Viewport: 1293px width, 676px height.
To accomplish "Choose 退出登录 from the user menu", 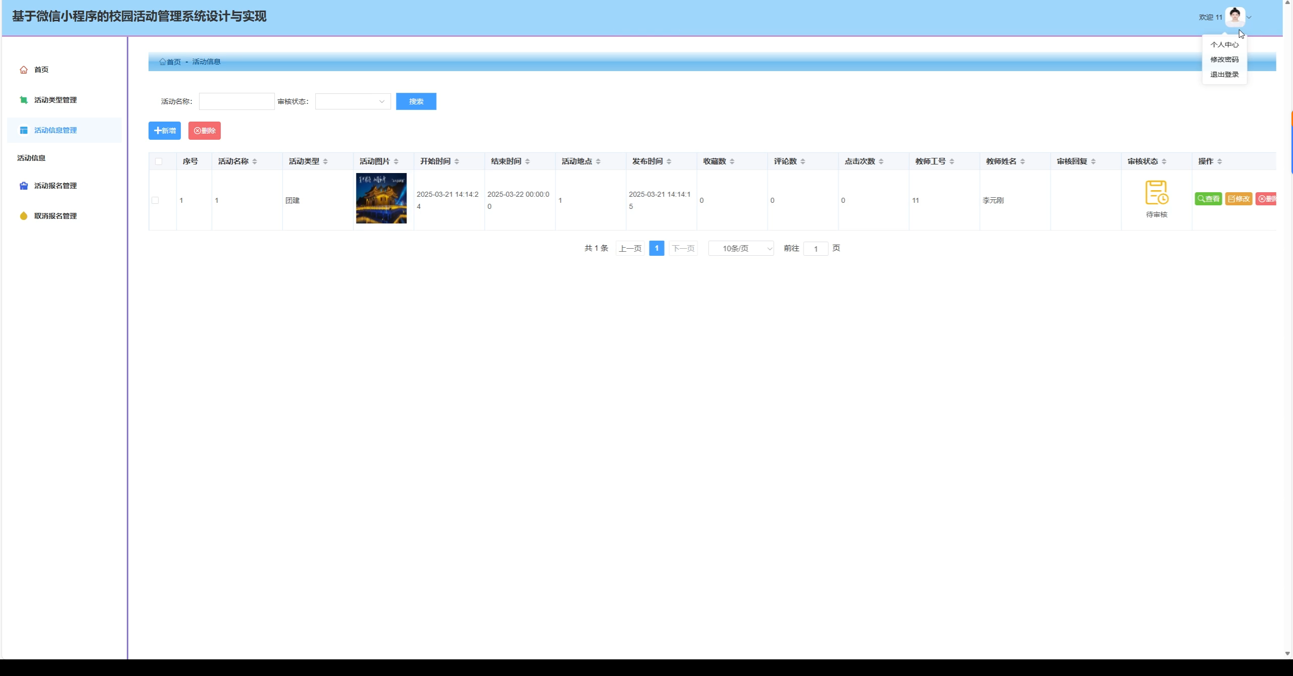I will coord(1224,74).
